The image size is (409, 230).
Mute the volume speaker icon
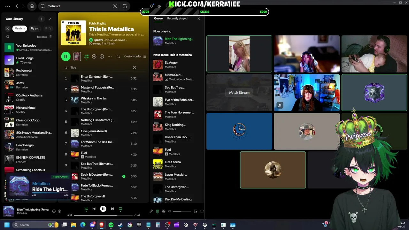coord(170,211)
